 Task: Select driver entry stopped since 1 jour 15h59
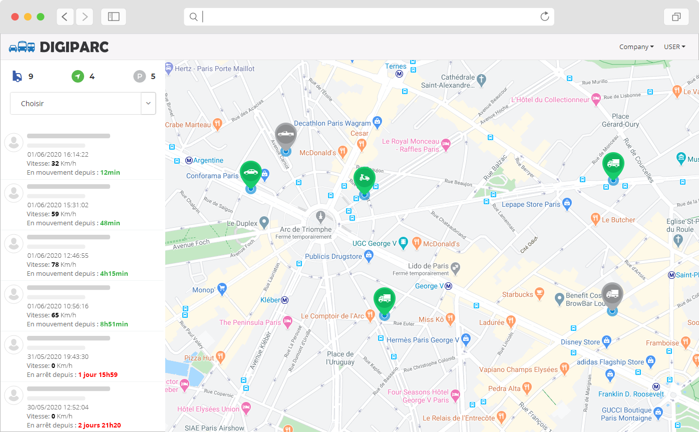pos(83,356)
